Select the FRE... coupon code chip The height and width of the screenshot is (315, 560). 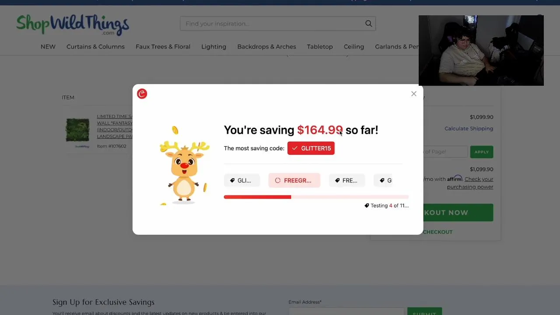tap(346, 180)
